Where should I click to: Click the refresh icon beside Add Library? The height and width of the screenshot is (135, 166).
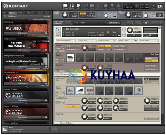point(5,16)
